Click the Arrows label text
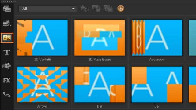This screenshot has height=110, width=196. [42, 106]
